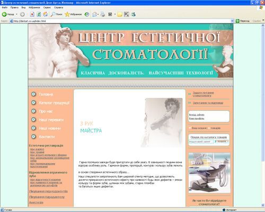
Task: Open the Наші переваги navigation link
Action: (51, 120)
